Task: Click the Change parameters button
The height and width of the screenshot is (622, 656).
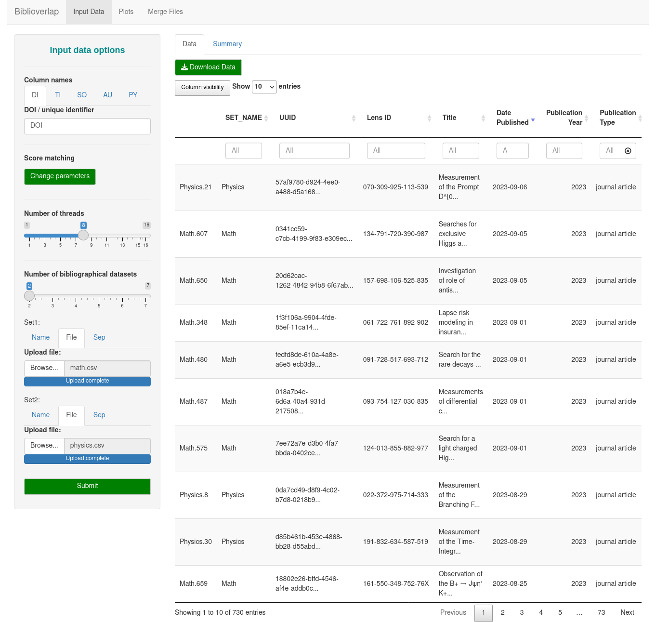Action: coord(60,176)
